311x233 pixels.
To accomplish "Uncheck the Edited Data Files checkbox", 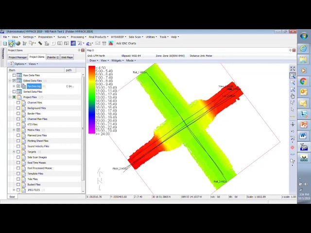I will 14,81.
